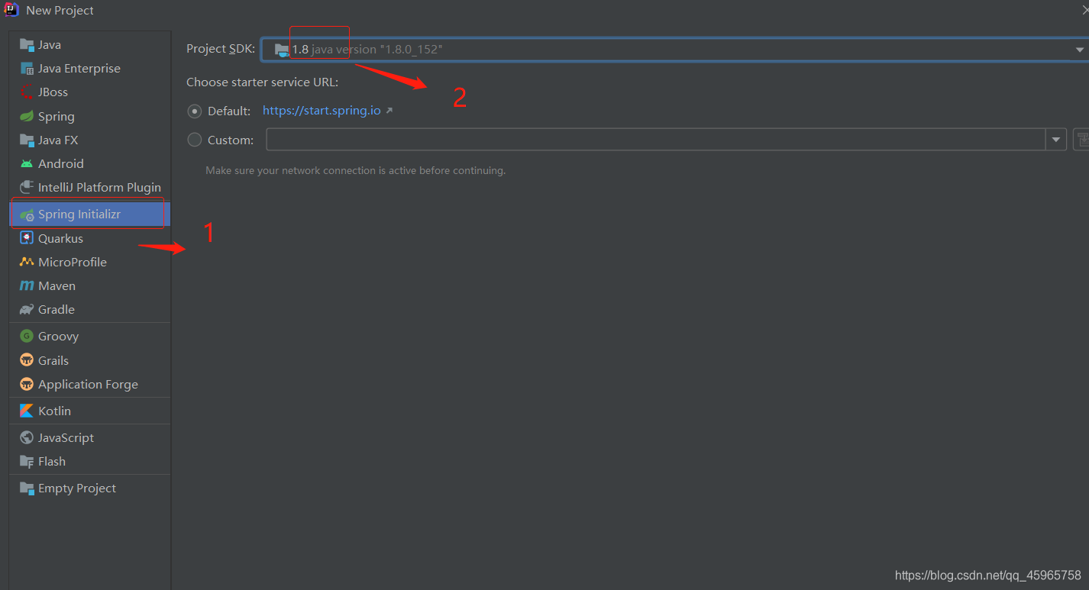Choose the MicroProfile icon
Screen dimensions: 1089x590
pos(27,263)
